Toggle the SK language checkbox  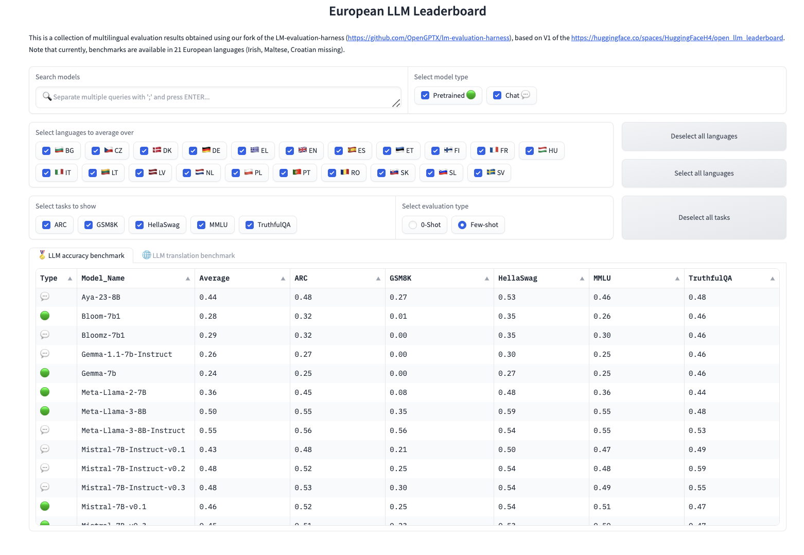[x=381, y=173]
